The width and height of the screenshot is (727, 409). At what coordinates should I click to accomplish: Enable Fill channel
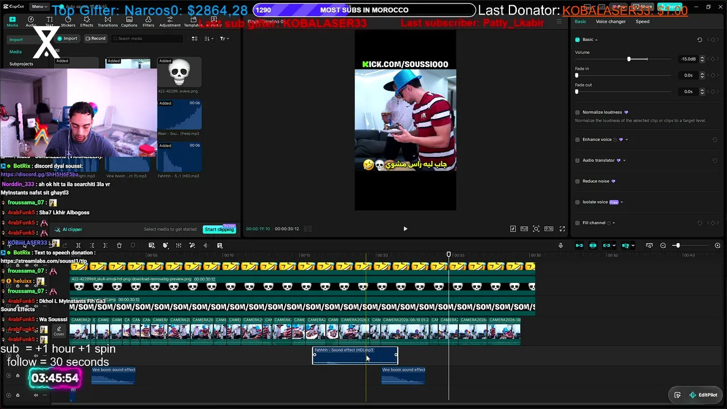coord(578,223)
